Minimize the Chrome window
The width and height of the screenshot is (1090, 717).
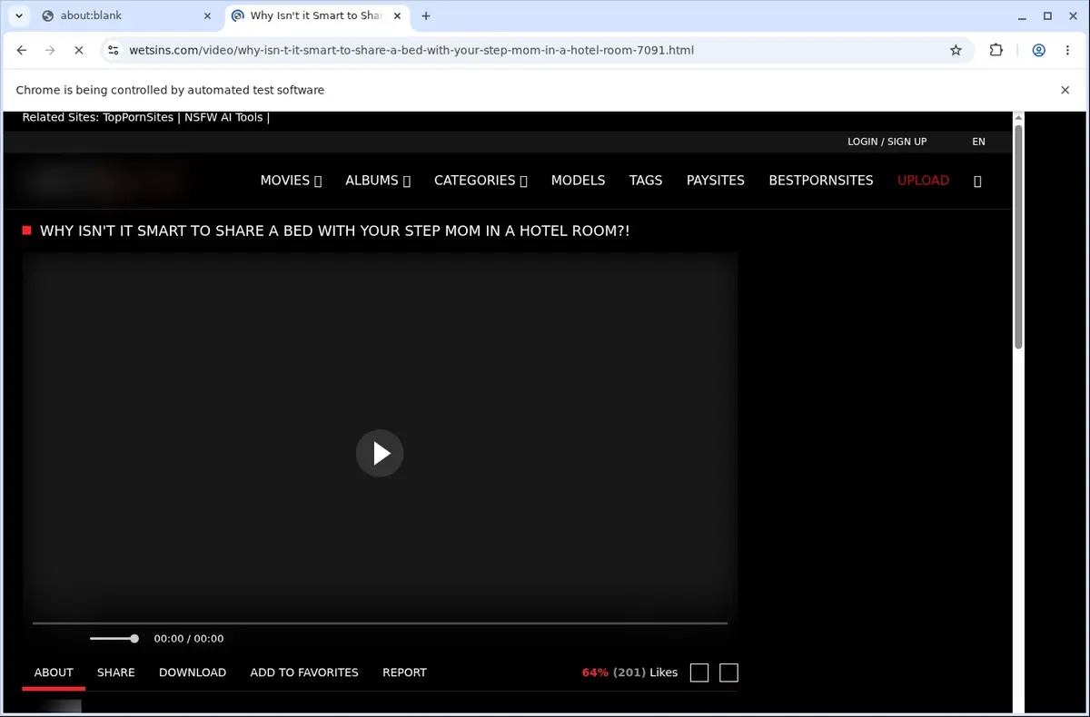[1021, 15]
